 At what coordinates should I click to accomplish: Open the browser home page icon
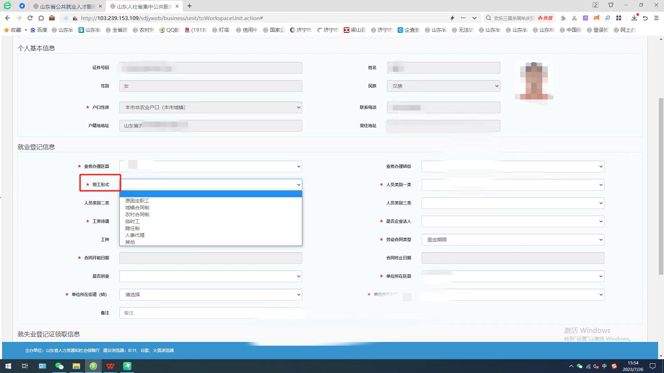pos(41,18)
